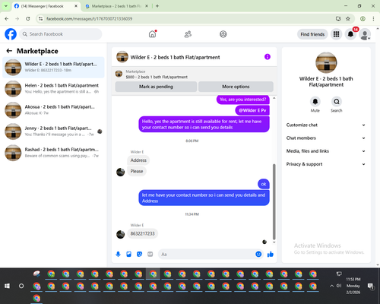
Task: Open the account profile picture menu
Action: point(365,34)
